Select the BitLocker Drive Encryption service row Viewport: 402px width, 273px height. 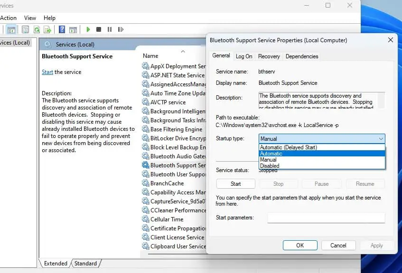point(174,138)
